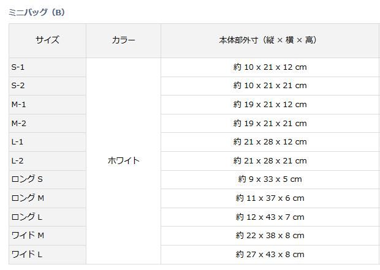
Task: Click dimensions 約 10 x 21 x 12 cm
Action: point(270,67)
